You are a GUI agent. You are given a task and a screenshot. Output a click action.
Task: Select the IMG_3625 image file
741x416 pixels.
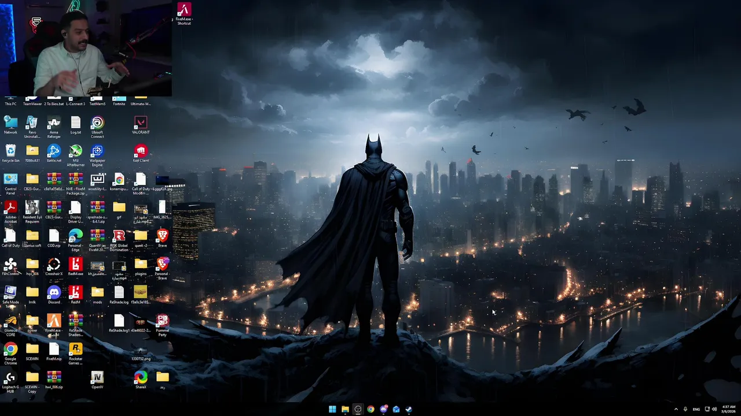(163, 210)
